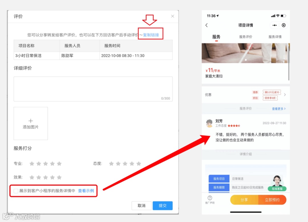Rate 态度 with the third star
308x222 pixels.
coord(125,164)
